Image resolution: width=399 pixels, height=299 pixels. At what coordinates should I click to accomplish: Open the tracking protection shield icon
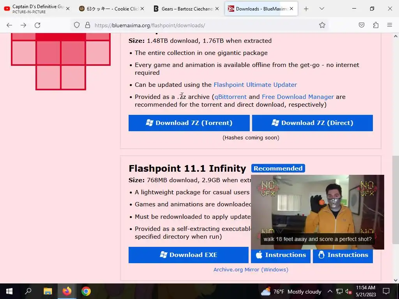click(x=77, y=25)
